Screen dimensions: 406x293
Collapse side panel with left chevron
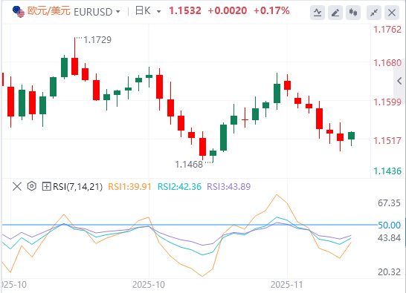click(x=399, y=81)
